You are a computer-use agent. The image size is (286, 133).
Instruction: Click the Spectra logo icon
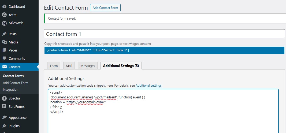coord(4,98)
